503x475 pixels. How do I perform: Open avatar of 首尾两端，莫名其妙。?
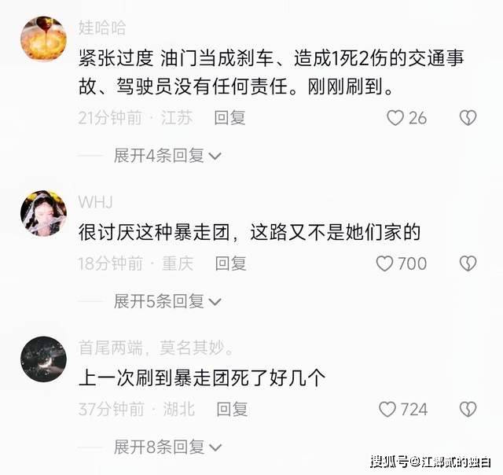(x=44, y=359)
